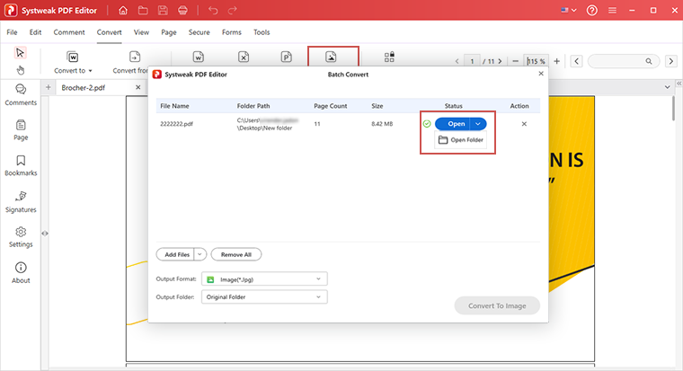
Task: Open the Settings sidebar panel
Action: point(21,237)
